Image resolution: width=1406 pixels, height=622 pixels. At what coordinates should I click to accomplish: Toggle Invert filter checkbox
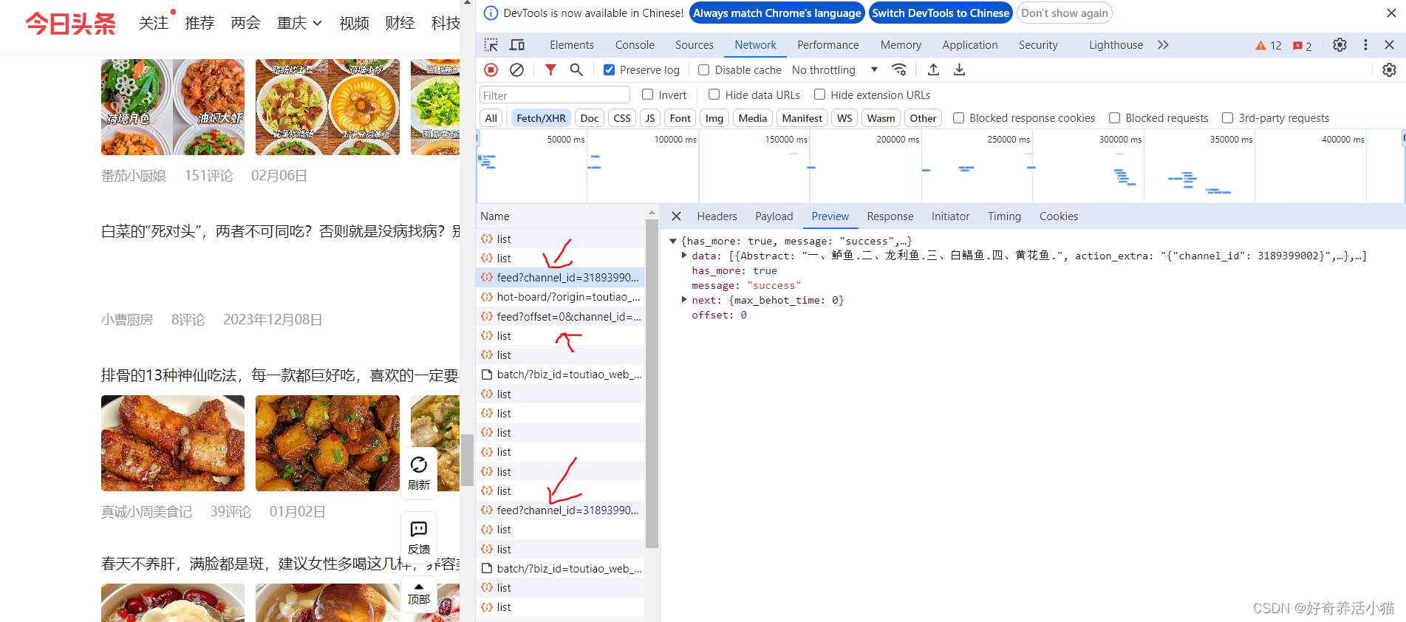(x=648, y=95)
